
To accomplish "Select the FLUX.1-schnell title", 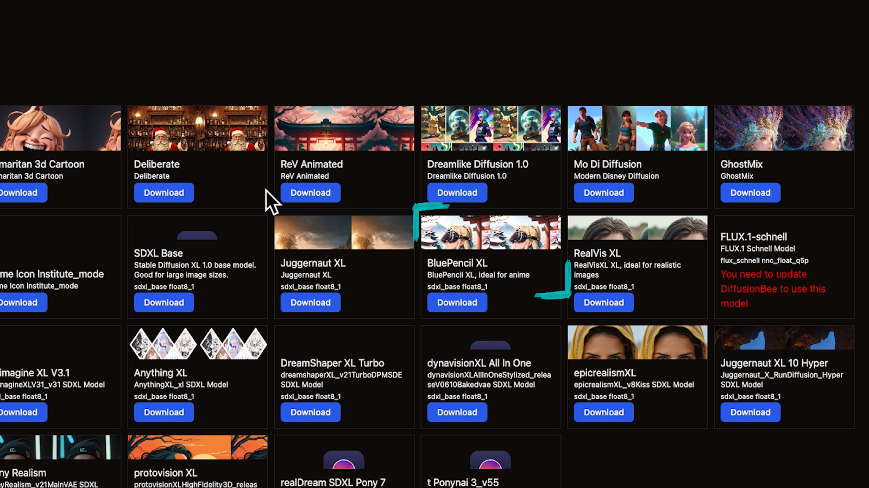I will click(x=754, y=237).
